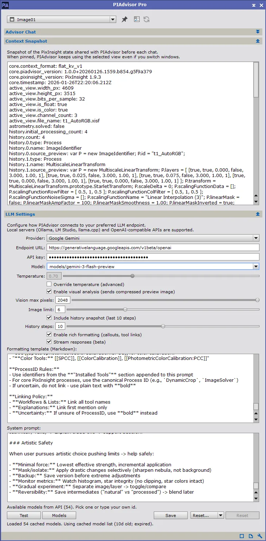Pin the selected view with the pushpin icon

pos(125,19)
